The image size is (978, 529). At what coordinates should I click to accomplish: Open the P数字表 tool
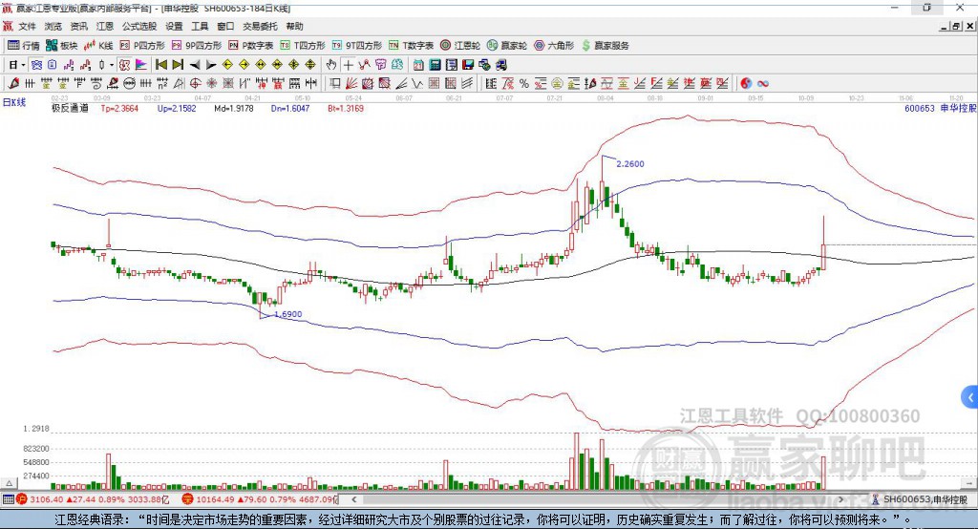pyautogui.click(x=251, y=46)
